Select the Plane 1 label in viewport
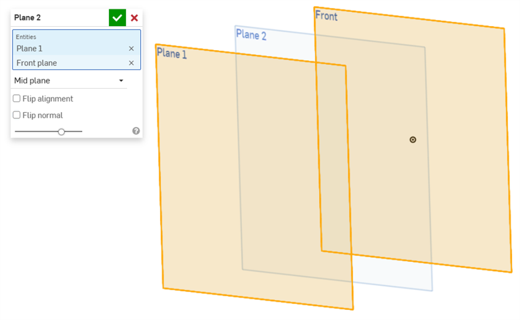Viewport: 520px width, 320px height. pos(172,53)
